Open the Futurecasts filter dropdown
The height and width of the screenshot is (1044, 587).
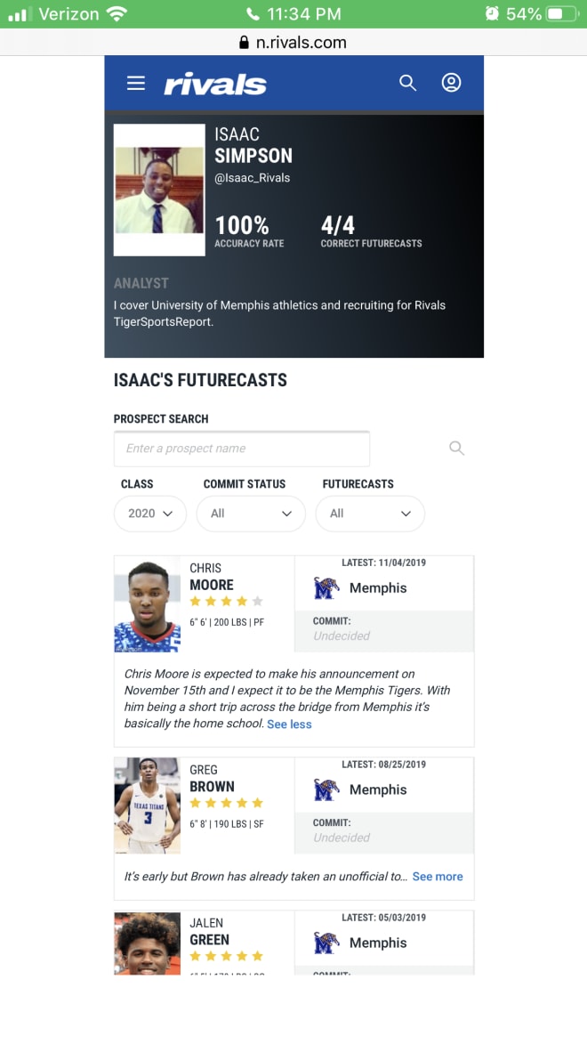click(x=370, y=514)
